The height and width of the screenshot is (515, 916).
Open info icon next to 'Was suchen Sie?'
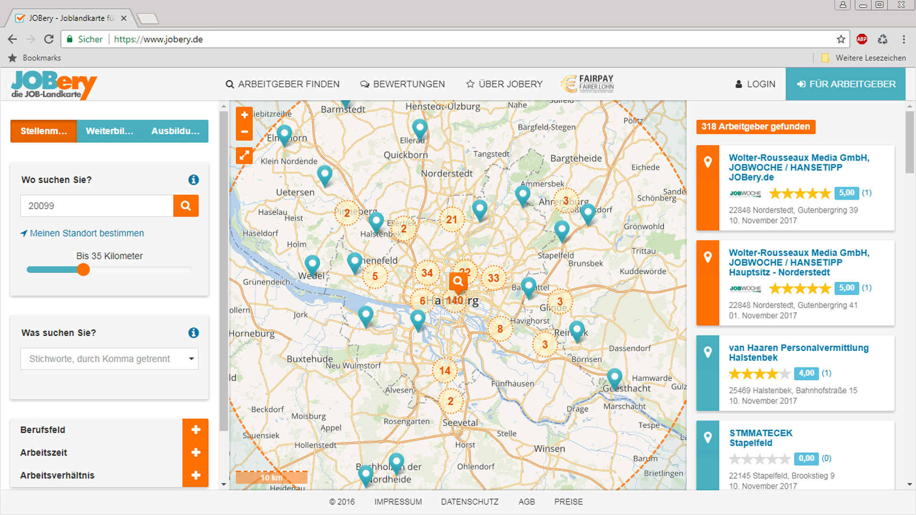point(193,333)
